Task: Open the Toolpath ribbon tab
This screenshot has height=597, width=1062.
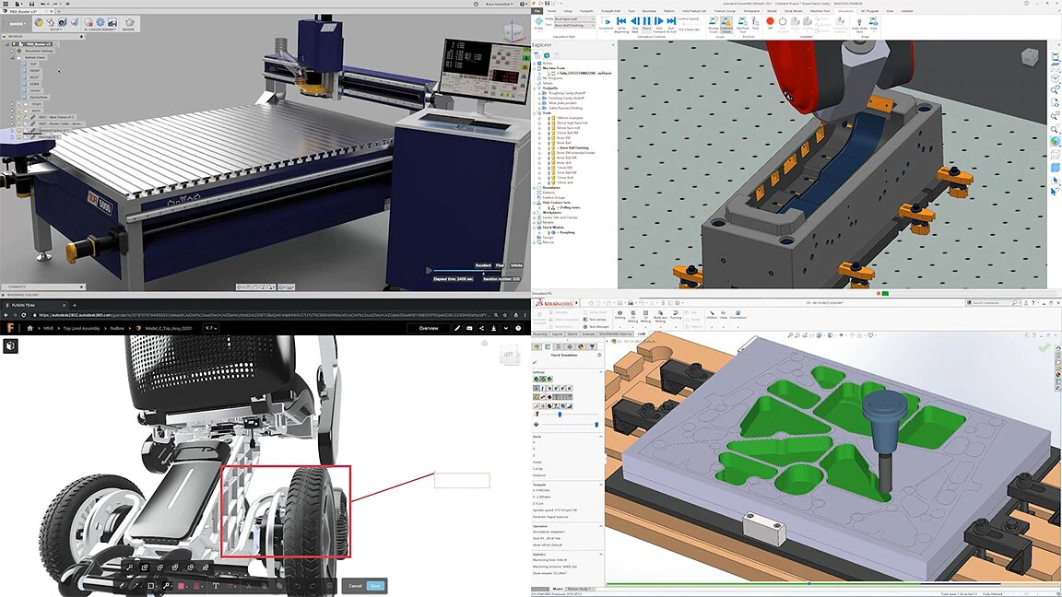Action: [586, 11]
